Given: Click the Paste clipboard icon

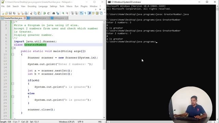Looking at the screenshot, I should click(x=39, y=13).
